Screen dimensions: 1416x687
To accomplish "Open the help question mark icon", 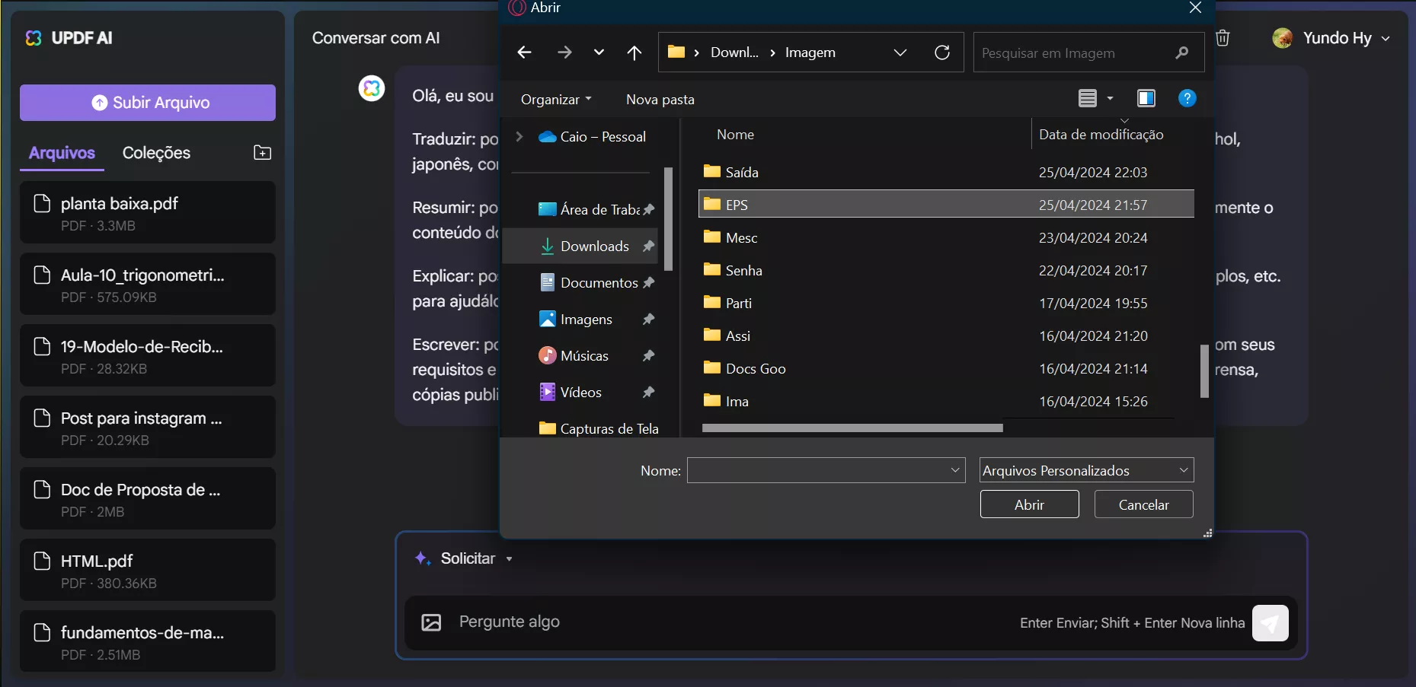I will [1187, 98].
